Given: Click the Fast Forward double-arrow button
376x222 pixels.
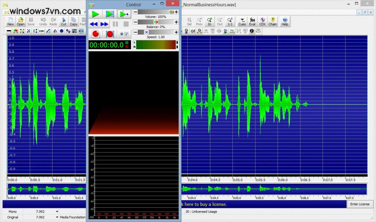Looking at the screenshot, I should pos(104,24).
